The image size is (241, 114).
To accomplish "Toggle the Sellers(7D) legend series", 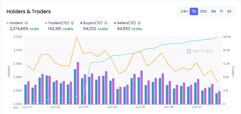I will (125, 23).
